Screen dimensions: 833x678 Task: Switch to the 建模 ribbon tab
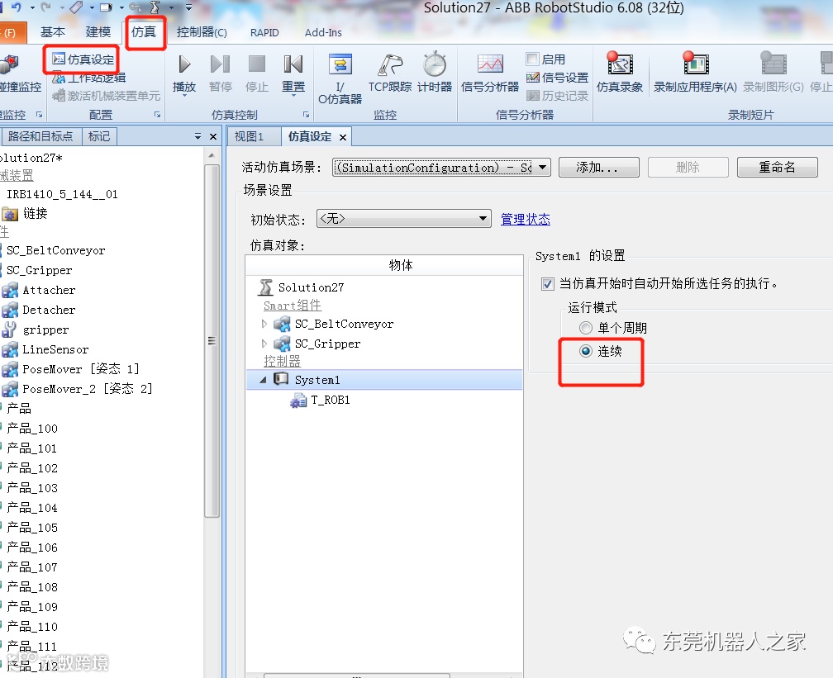coord(98,32)
